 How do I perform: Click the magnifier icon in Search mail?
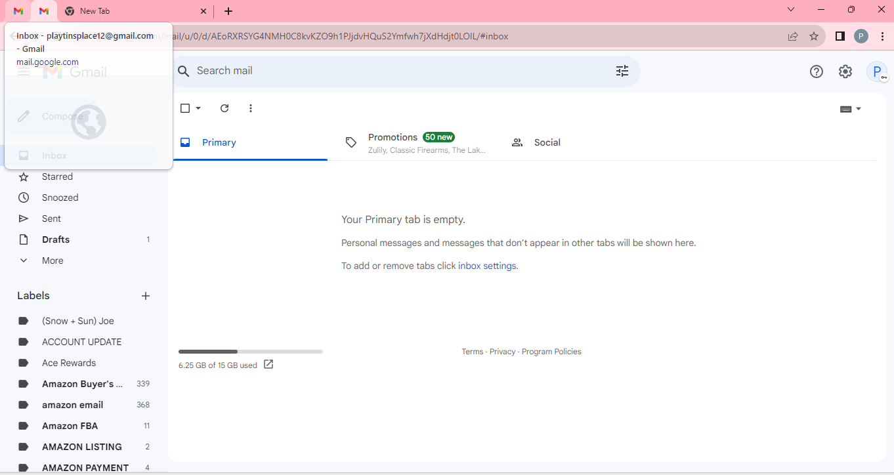[x=184, y=71]
